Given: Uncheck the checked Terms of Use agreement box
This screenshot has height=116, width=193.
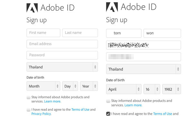Looking at the screenshot, I should tap(108, 114).
